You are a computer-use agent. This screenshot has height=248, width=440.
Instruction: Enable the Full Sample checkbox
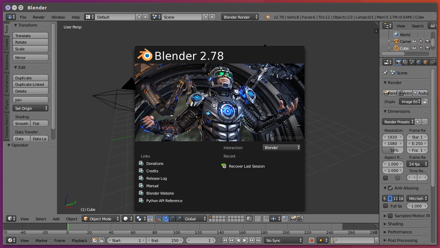click(385, 206)
